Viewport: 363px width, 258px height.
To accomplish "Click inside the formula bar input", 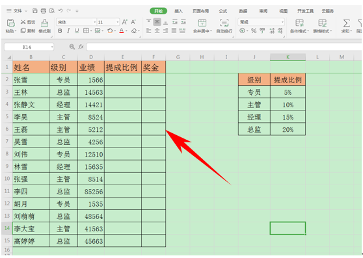I will [x=224, y=47].
